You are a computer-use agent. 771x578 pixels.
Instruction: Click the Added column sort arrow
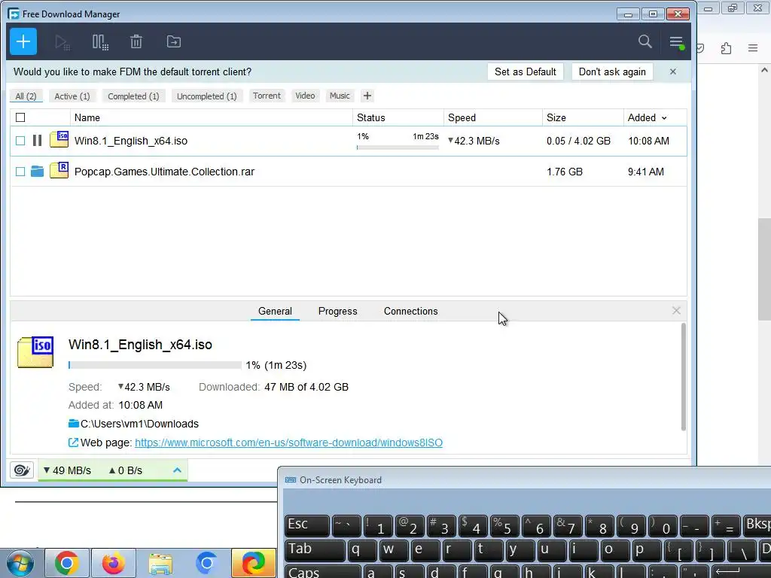tap(664, 118)
